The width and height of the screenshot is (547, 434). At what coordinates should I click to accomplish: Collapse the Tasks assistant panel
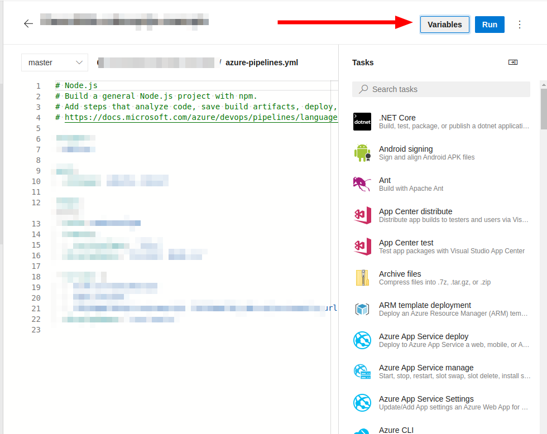[512, 62]
